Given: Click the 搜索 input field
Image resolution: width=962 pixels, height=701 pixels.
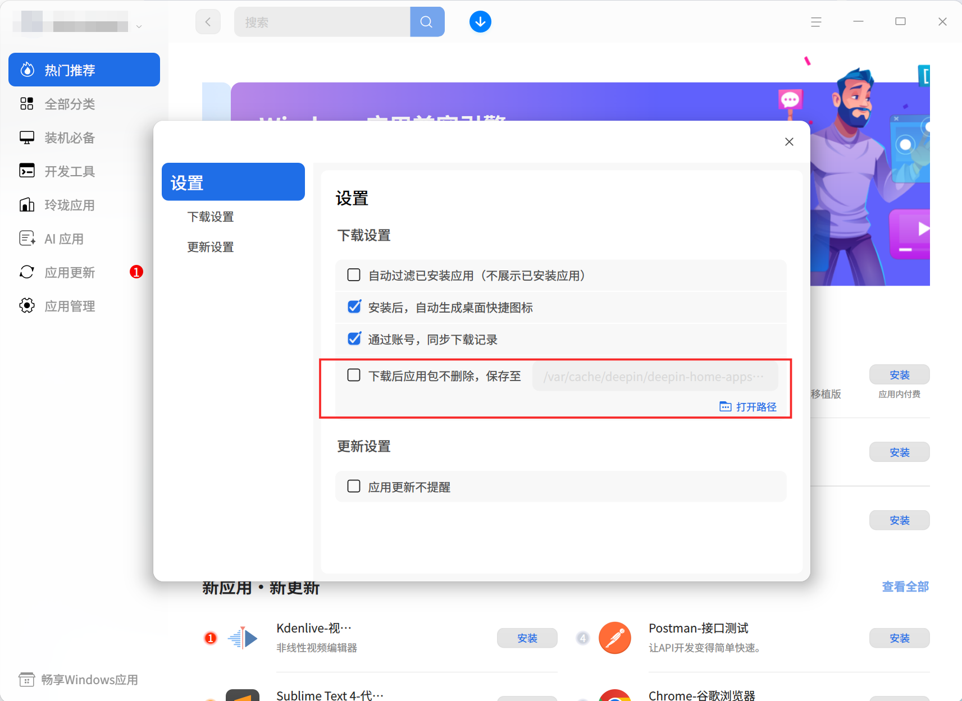Looking at the screenshot, I should pos(322,22).
